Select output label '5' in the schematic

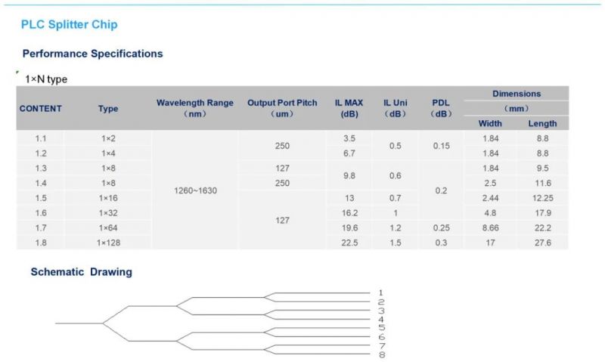click(x=382, y=328)
